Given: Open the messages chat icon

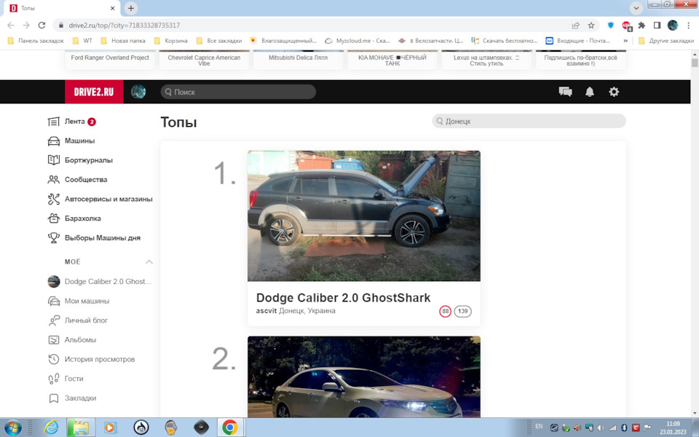Looking at the screenshot, I should [x=565, y=92].
